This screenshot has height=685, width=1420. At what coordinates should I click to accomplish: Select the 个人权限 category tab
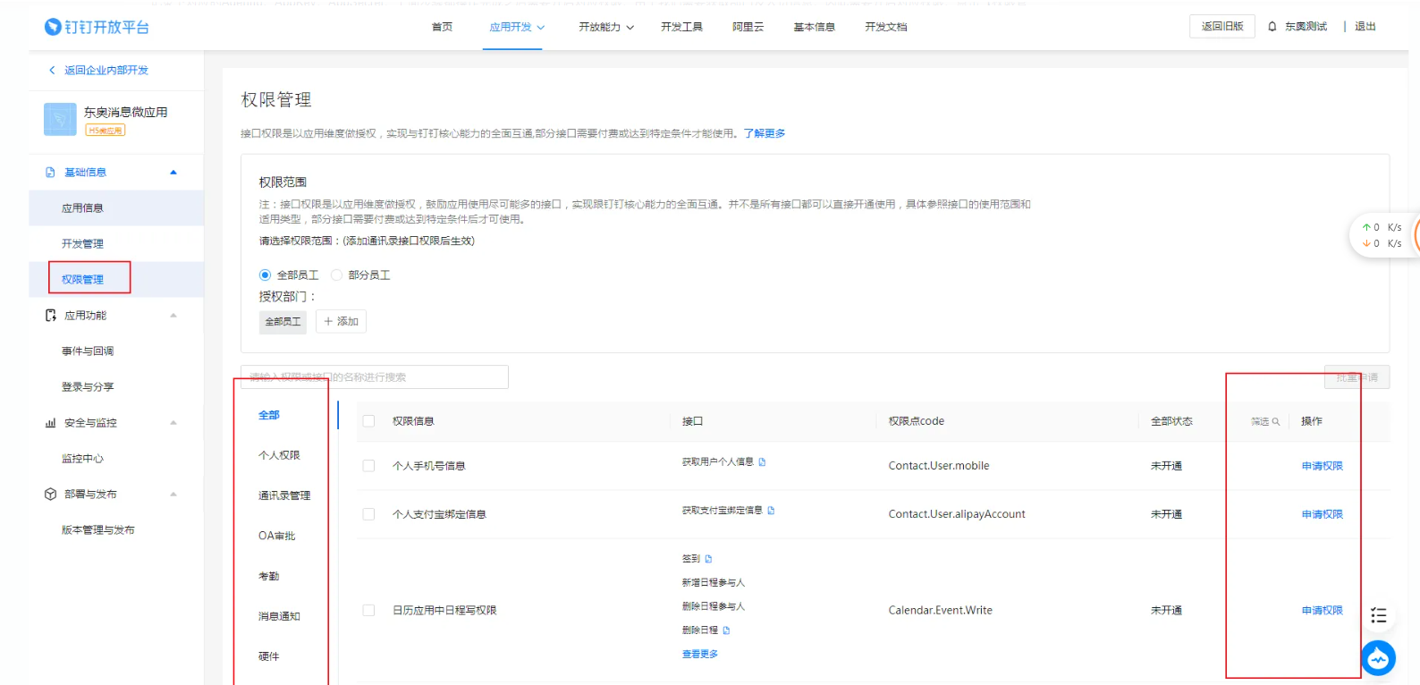[x=279, y=455]
